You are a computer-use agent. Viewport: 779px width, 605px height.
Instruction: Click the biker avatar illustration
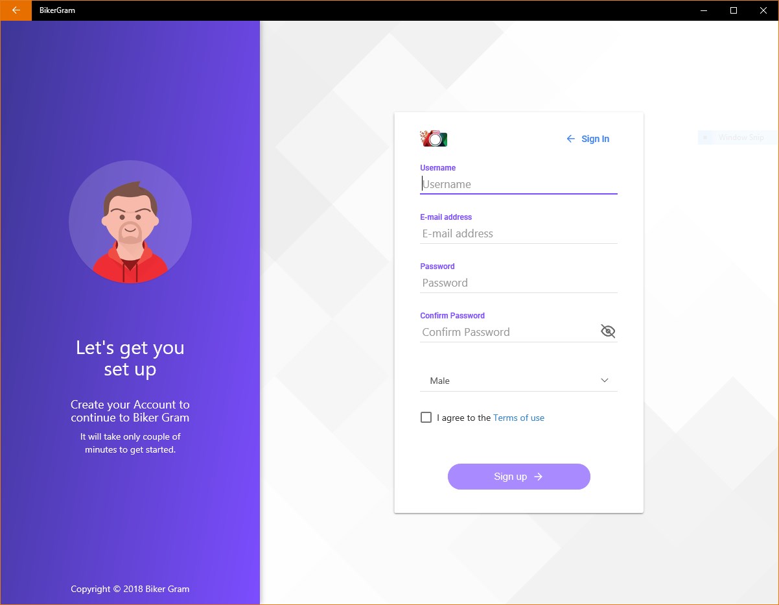tap(130, 222)
